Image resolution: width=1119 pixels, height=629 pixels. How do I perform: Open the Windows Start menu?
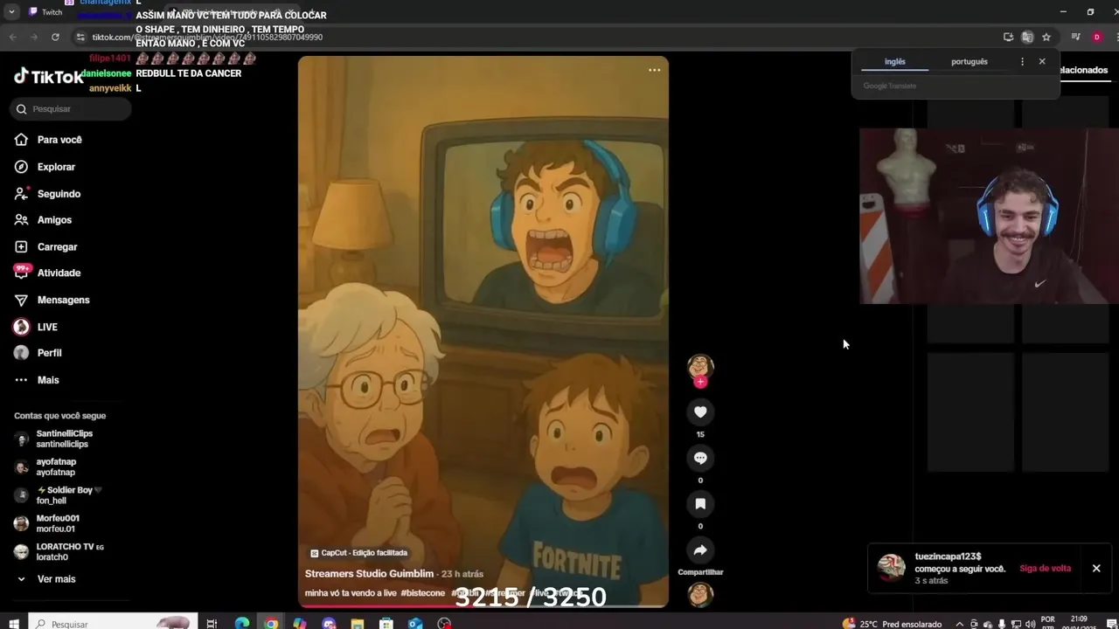[x=13, y=624]
